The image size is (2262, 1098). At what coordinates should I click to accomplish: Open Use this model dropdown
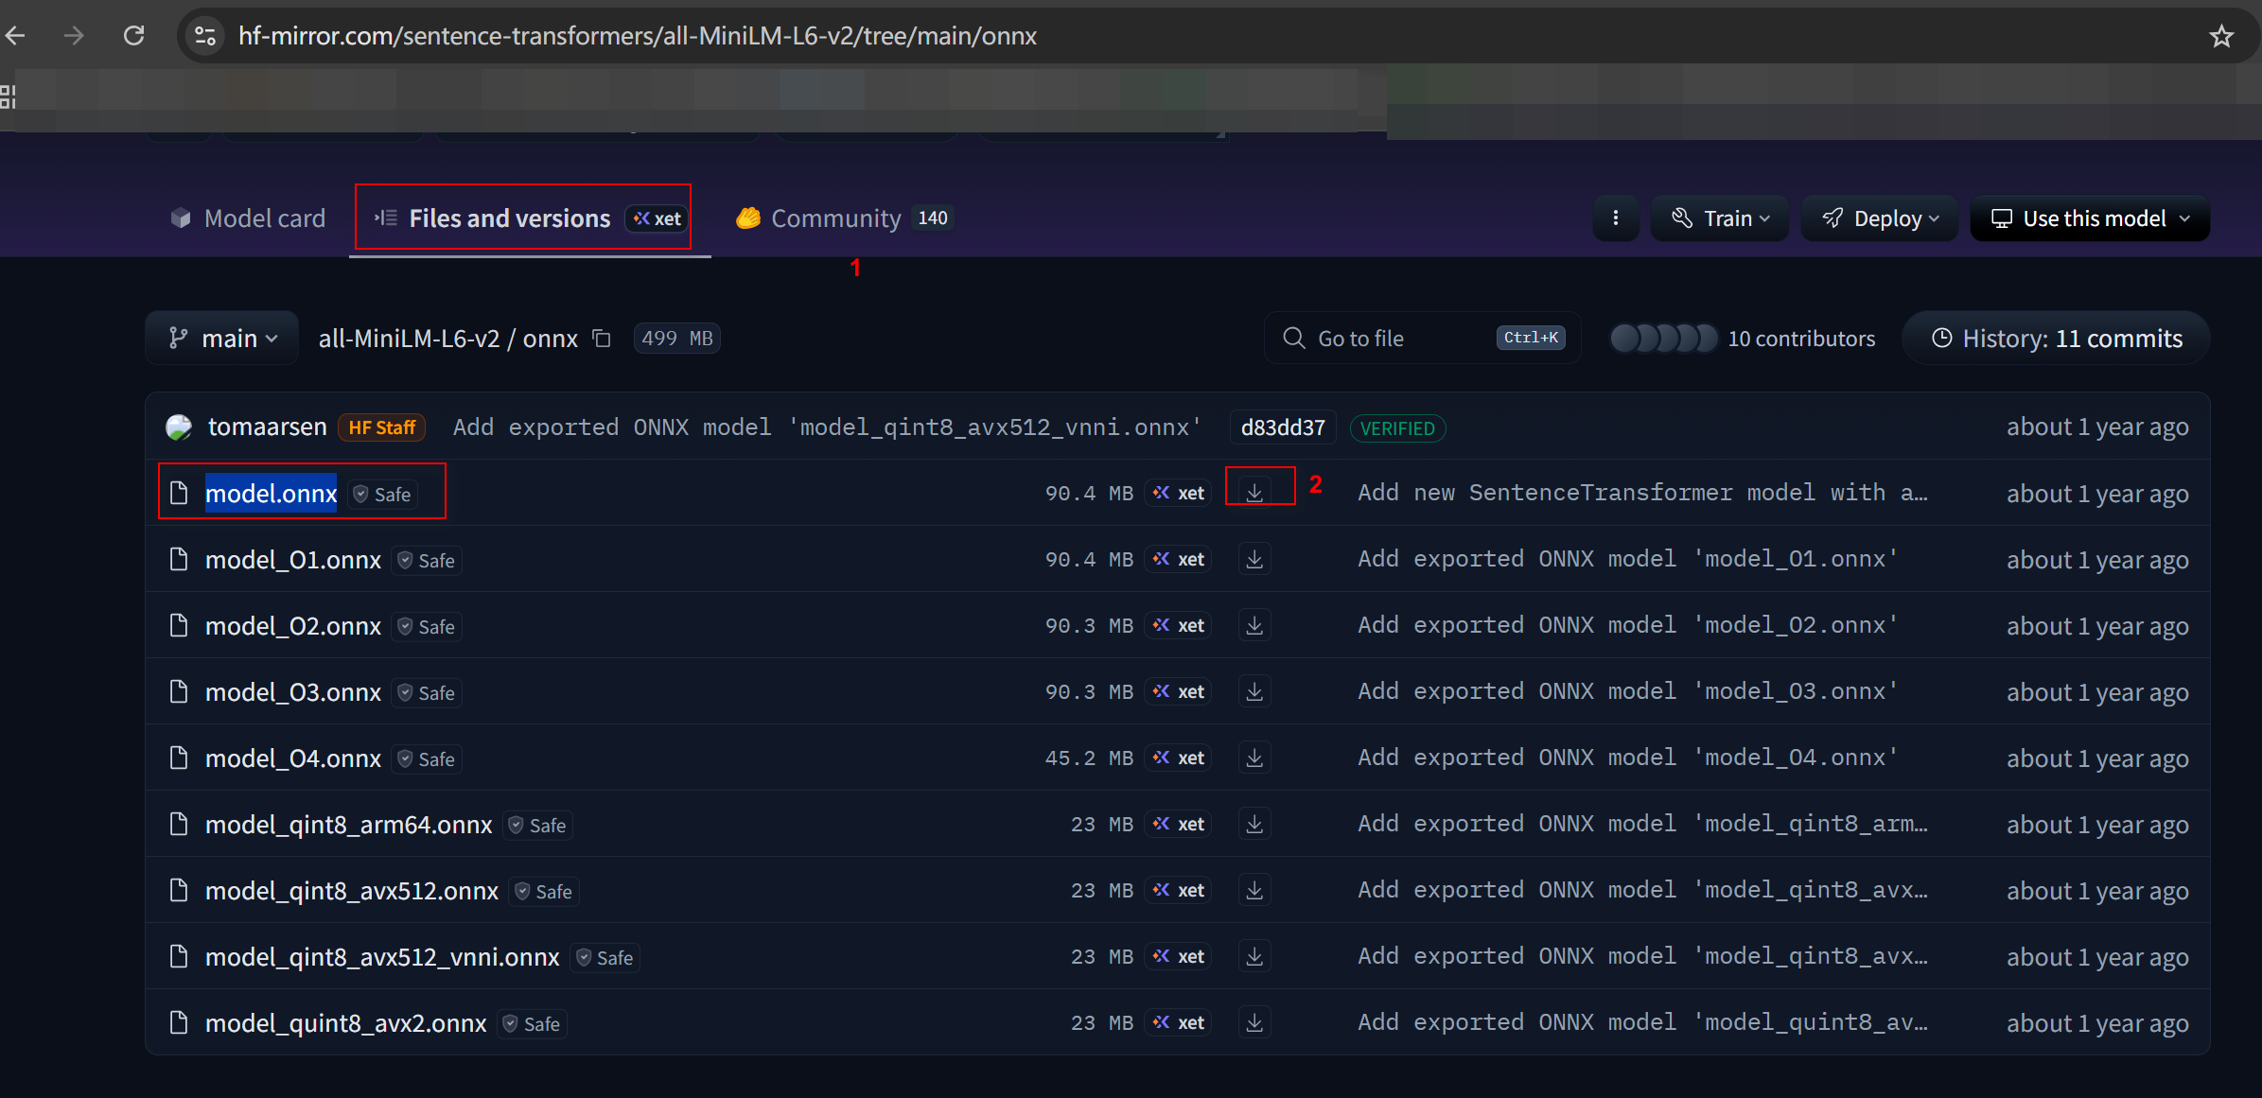2090,218
